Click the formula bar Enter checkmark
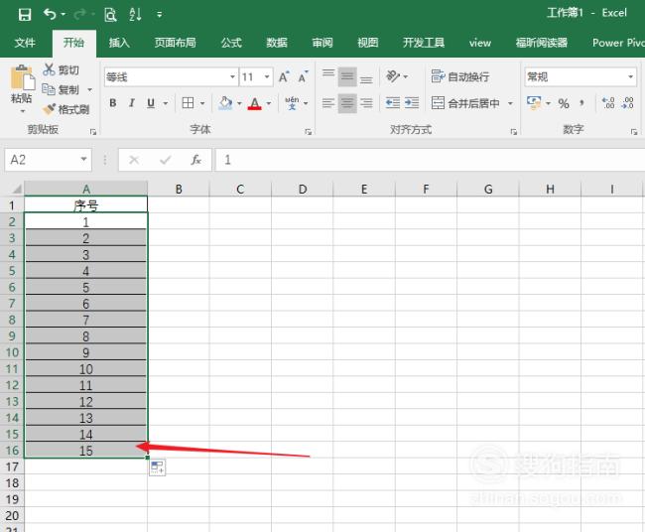Screen dimensions: 645x532 (x=166, y=160)
